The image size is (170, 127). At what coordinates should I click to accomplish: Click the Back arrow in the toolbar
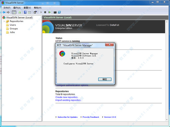(x=4, y=12)
